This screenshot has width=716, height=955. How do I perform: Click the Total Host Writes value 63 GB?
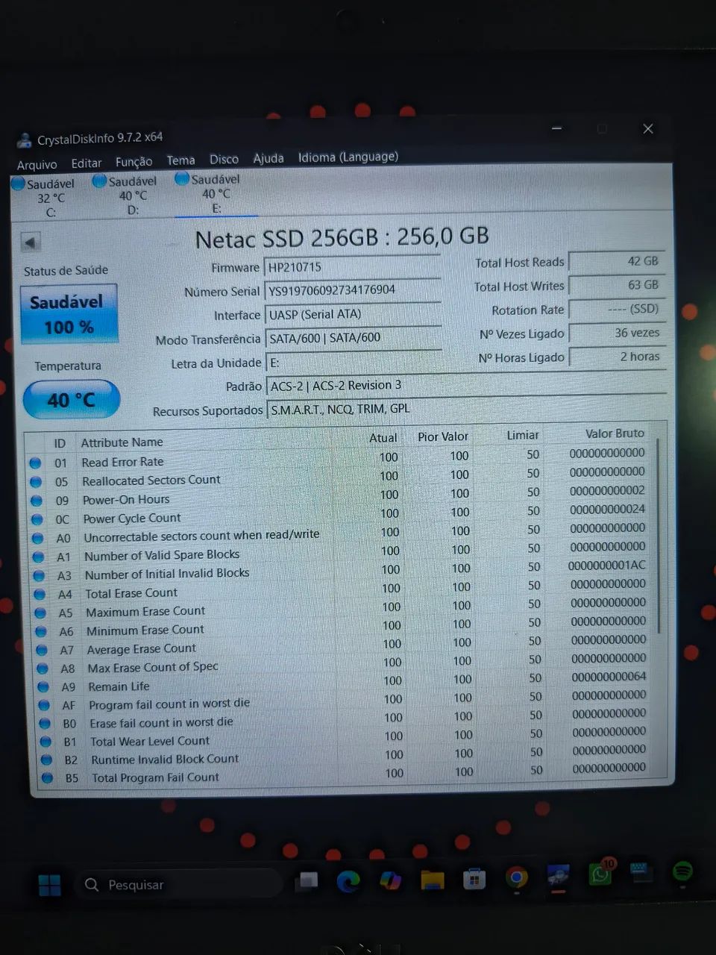tap(616, 285)
